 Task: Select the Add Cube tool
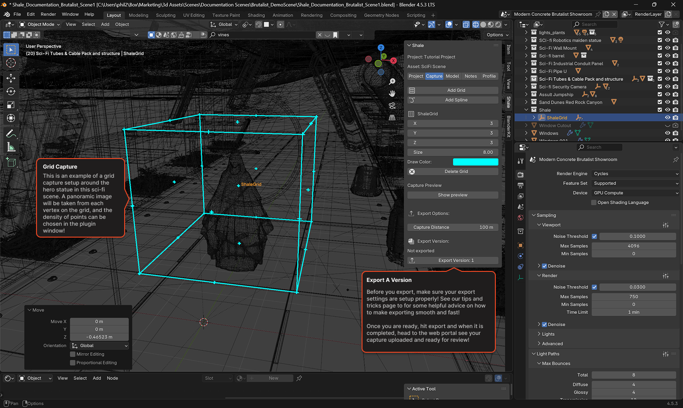[11, 162]
